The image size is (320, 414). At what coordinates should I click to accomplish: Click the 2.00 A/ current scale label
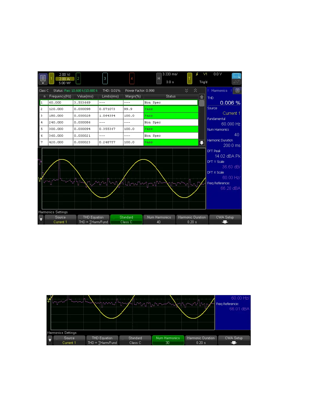(65, 79)
